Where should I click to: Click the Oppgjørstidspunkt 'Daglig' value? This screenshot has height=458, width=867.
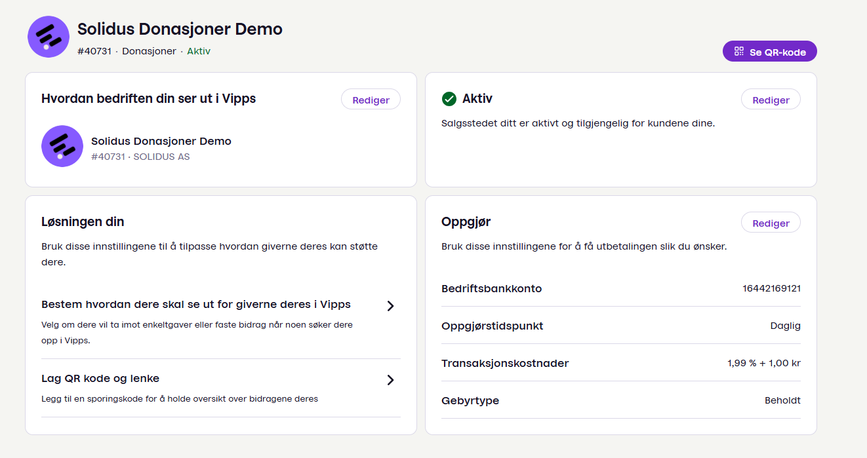point(785,326)
